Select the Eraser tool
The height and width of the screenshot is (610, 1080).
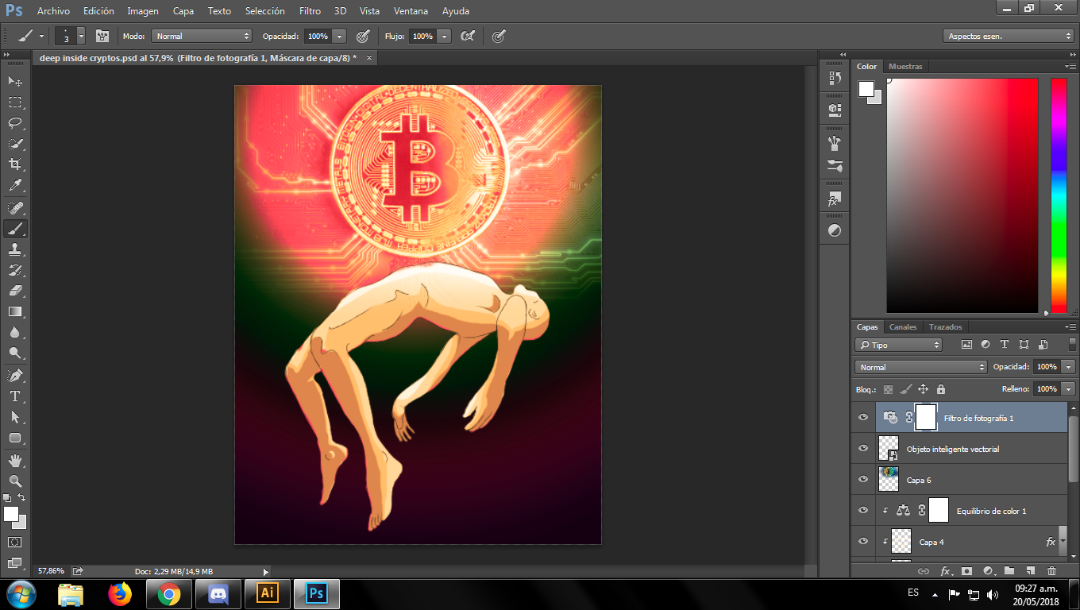[15, 290]
